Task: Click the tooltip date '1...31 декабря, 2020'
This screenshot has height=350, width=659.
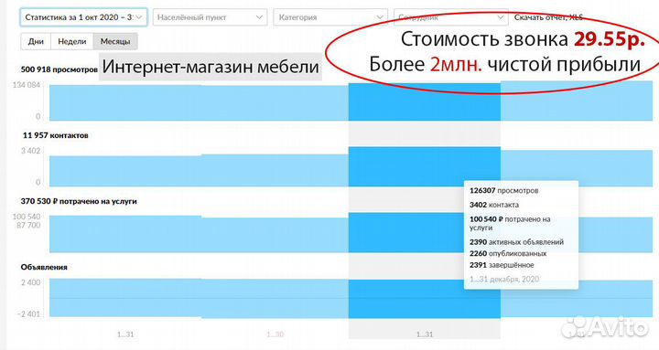Action: click(504, 279)
